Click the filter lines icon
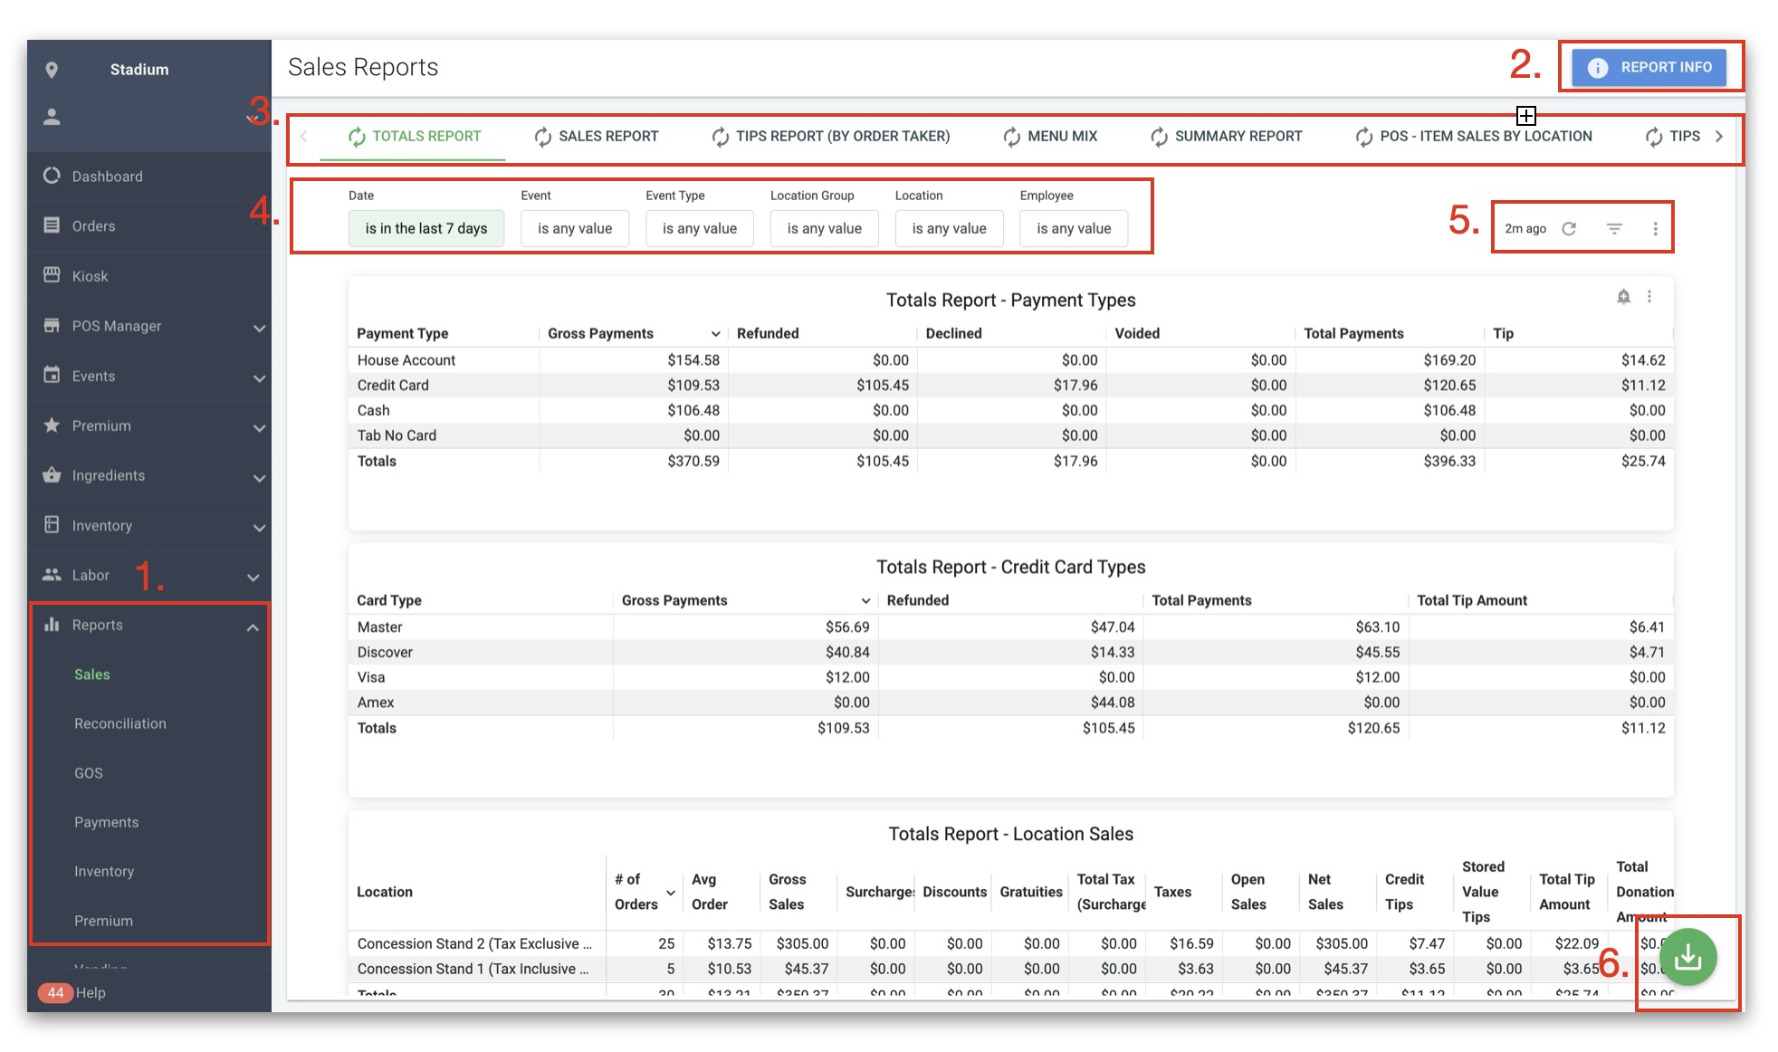This screenshot has height=1052, width=1778. coord(1613,228)
